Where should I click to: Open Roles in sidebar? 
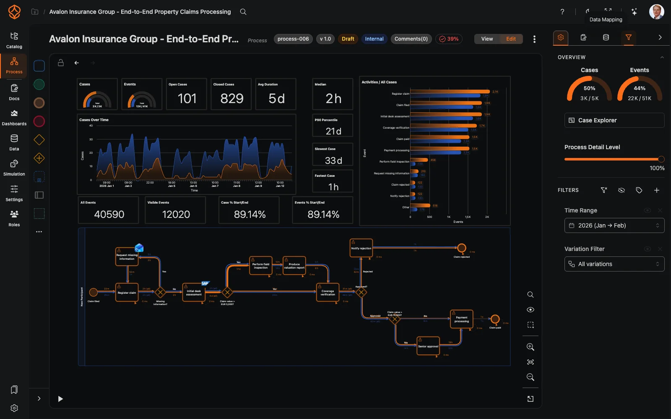tap(14, 218)
